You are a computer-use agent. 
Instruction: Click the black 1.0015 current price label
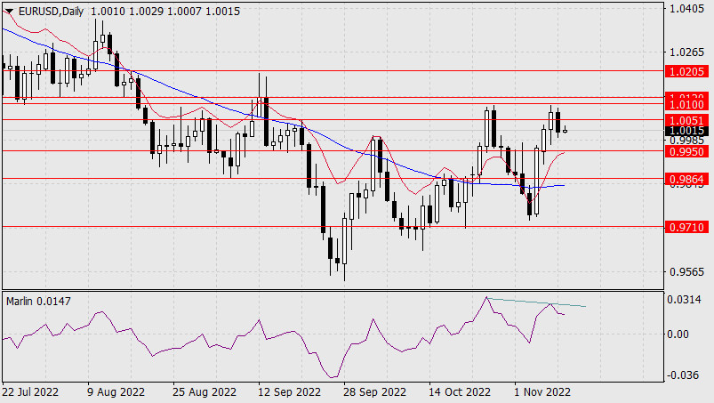(x=686, y=131)
